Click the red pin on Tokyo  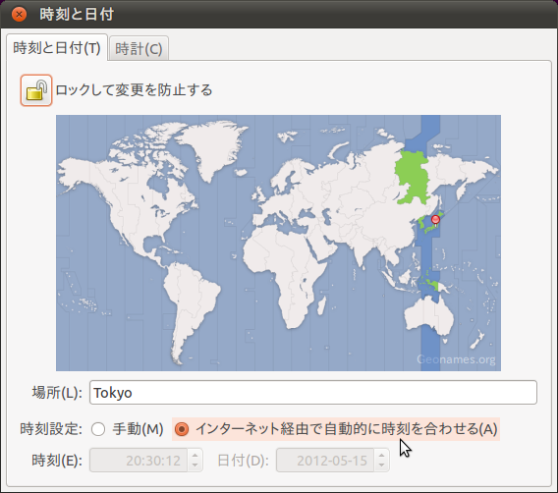(435, 221)
